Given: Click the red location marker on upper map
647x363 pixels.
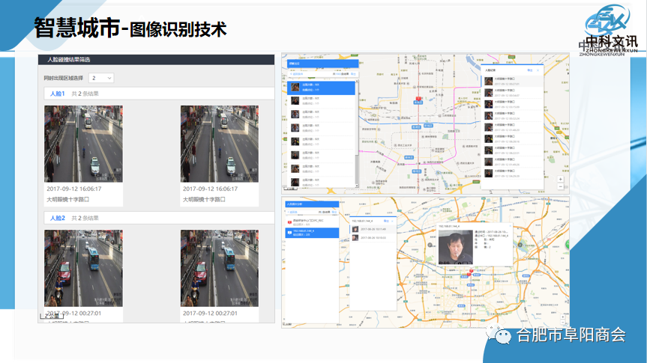Looking at the screenshot, I should coord(418,100).
